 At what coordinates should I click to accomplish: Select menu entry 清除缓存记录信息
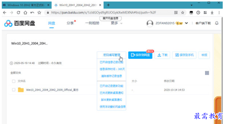(x=111, y=76)
